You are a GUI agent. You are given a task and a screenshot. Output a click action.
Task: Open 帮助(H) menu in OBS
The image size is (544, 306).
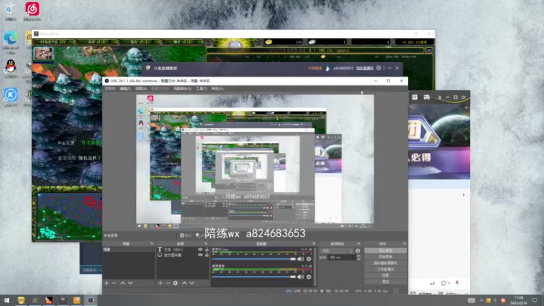(x=217, y=89)
